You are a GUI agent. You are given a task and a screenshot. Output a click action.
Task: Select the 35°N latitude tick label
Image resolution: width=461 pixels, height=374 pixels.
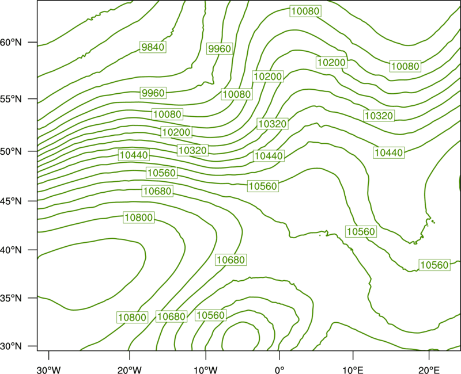[x=11, y=298]
